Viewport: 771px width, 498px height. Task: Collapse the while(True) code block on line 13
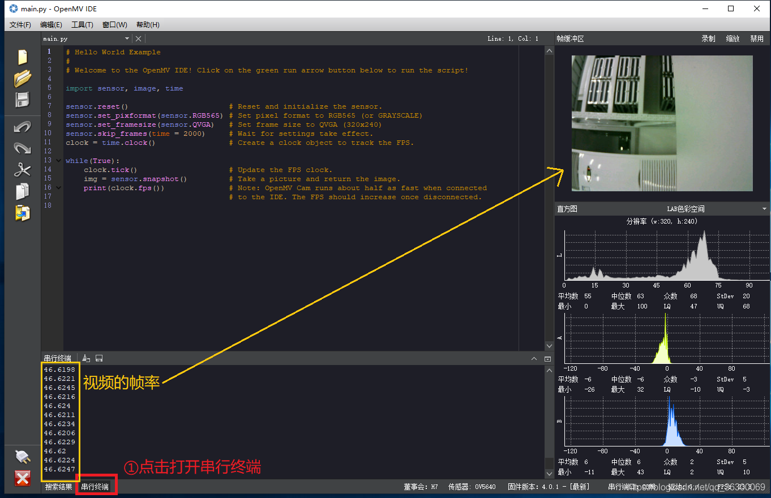[x=58, y=161]
